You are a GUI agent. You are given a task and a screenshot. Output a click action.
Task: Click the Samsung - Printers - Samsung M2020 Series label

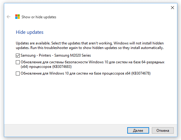pos(56,55)
